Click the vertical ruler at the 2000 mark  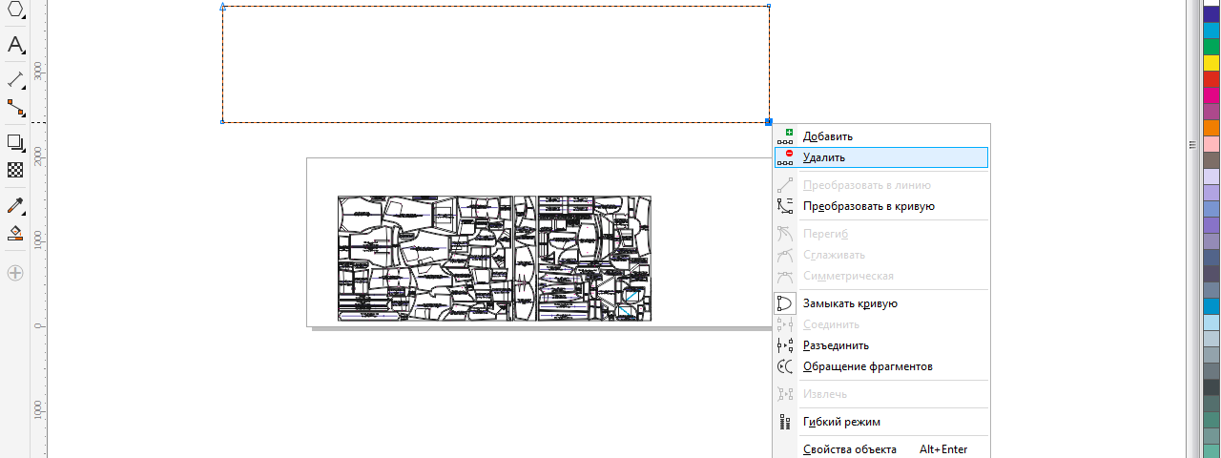(x=38, y=156)
